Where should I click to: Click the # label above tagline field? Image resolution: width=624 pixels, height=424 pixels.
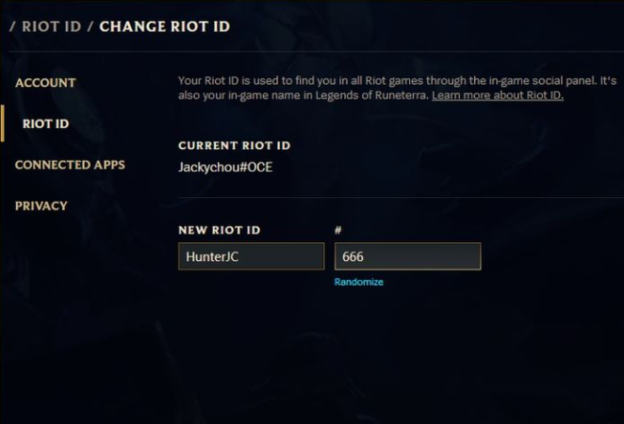[x=338, y=230]
